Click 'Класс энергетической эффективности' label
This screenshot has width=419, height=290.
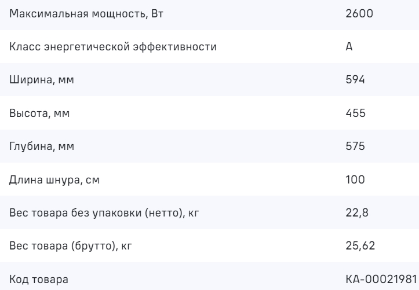[x=112, y=46]
